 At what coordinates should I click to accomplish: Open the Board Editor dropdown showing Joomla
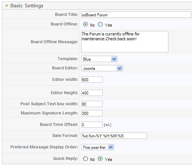[x=102, y=68]
